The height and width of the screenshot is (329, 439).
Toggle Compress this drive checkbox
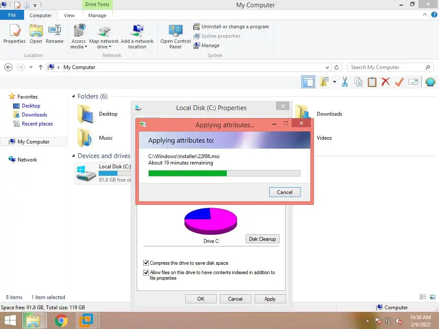point(146,263)
